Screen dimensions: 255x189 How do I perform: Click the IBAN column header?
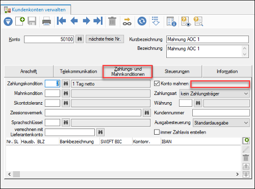200,142
